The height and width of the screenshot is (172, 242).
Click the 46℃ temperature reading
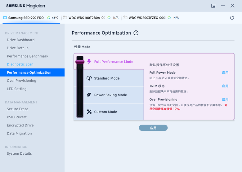[x=55, y=18]
